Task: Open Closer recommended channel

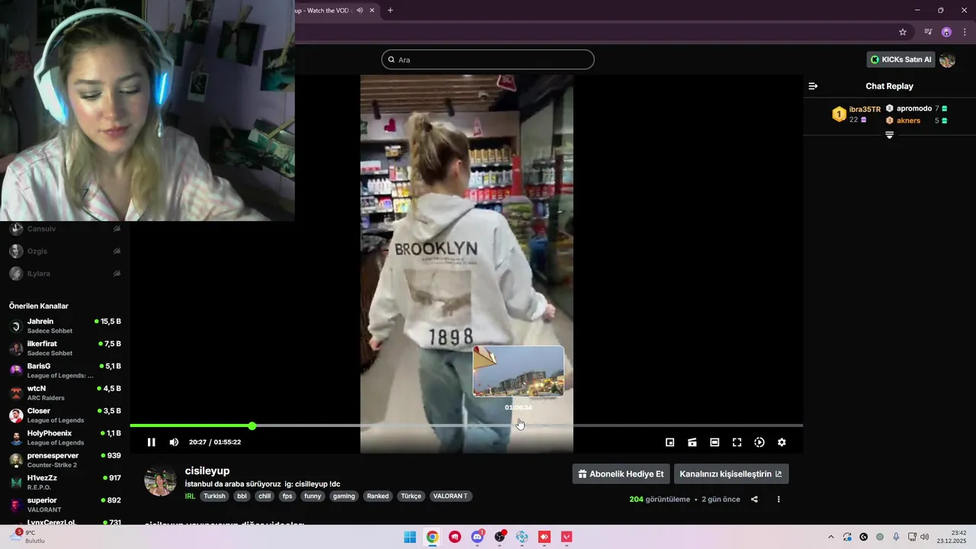Action: (65, 416)
